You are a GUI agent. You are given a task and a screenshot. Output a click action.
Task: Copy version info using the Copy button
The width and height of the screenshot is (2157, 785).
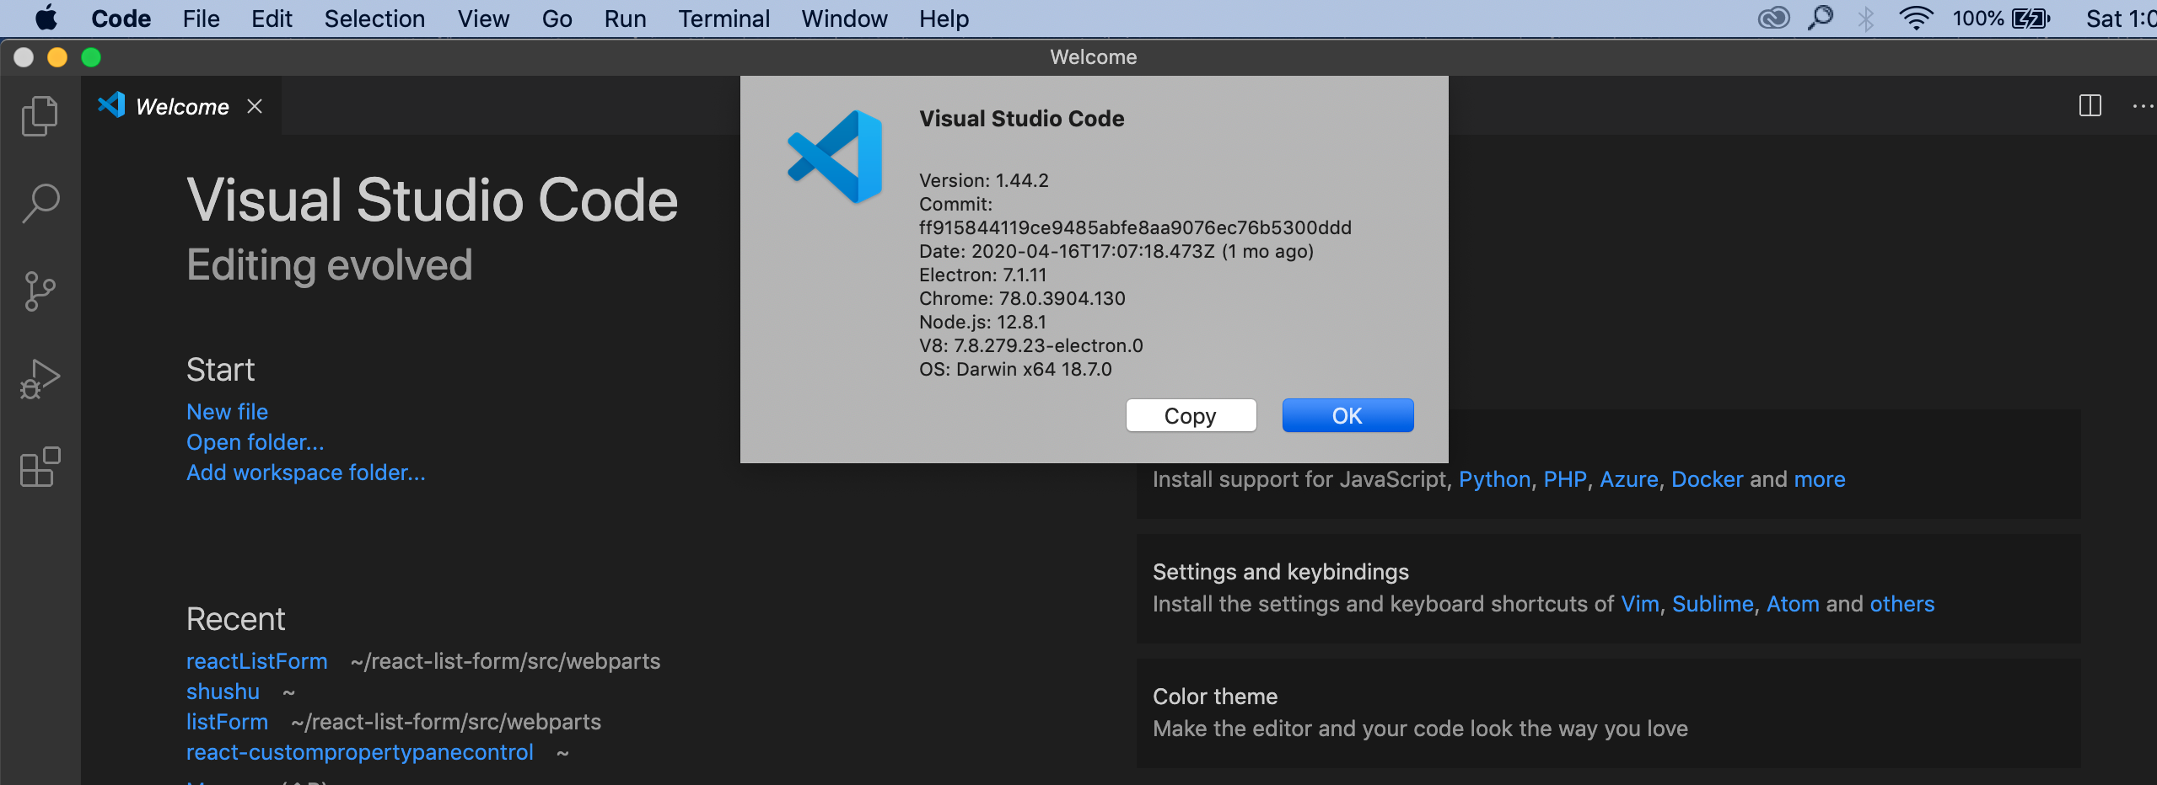(1190, 414)
